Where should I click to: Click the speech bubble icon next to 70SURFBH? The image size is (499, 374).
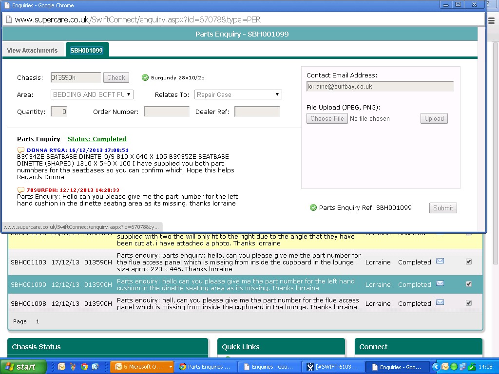point(20,190)
